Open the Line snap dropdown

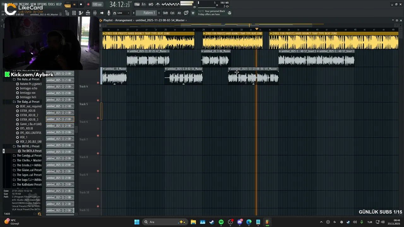[123, 13]
